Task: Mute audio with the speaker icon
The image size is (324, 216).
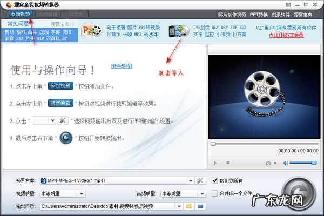Action: click(286, 163)
